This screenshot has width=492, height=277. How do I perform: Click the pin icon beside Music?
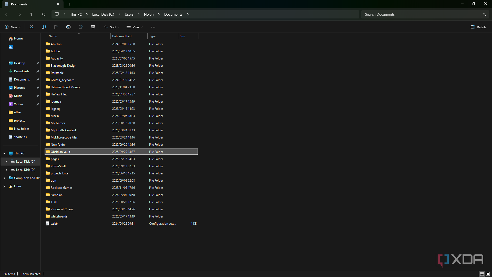(x=38, y=96)
